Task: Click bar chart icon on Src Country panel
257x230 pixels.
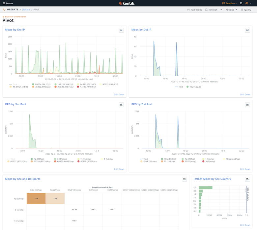Action: [247, 179]
